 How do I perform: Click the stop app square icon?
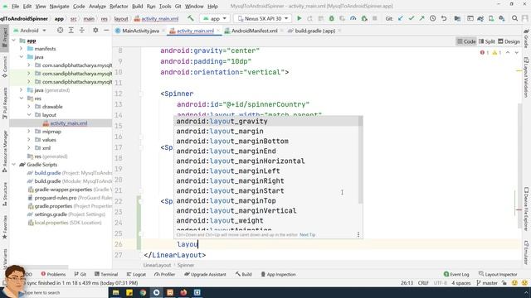tap(374, 18)
